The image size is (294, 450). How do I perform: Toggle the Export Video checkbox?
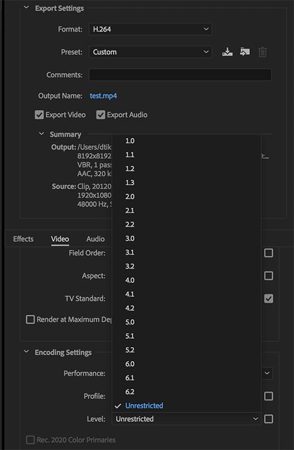pos(39,115)
